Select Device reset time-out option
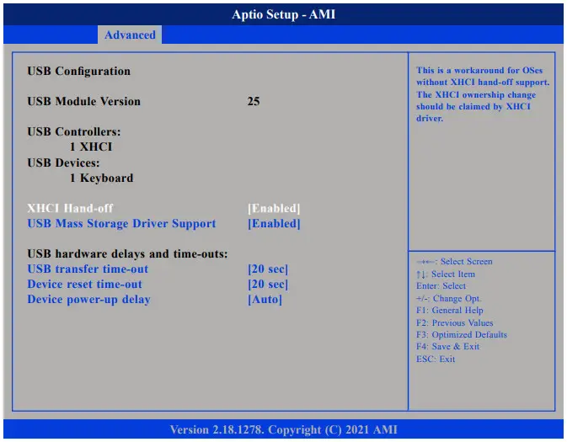The height and width of the screenshot is (442, 567). [84, 284]
